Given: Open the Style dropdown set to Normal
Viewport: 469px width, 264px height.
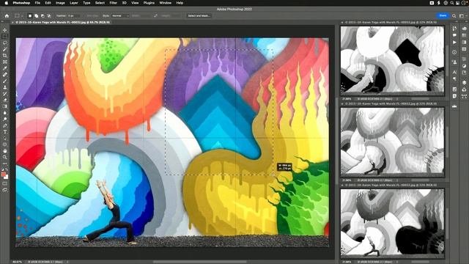Looking at the screenshot, I should point(120,15).
